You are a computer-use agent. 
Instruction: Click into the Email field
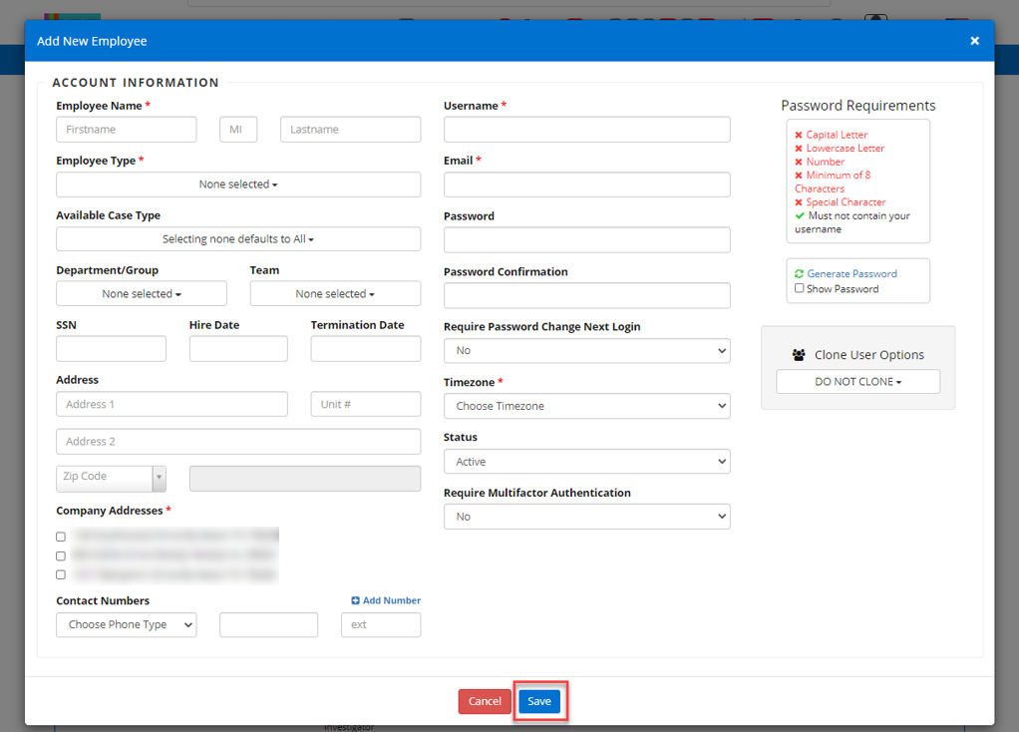pyautogui.click(x=587, y=184)
